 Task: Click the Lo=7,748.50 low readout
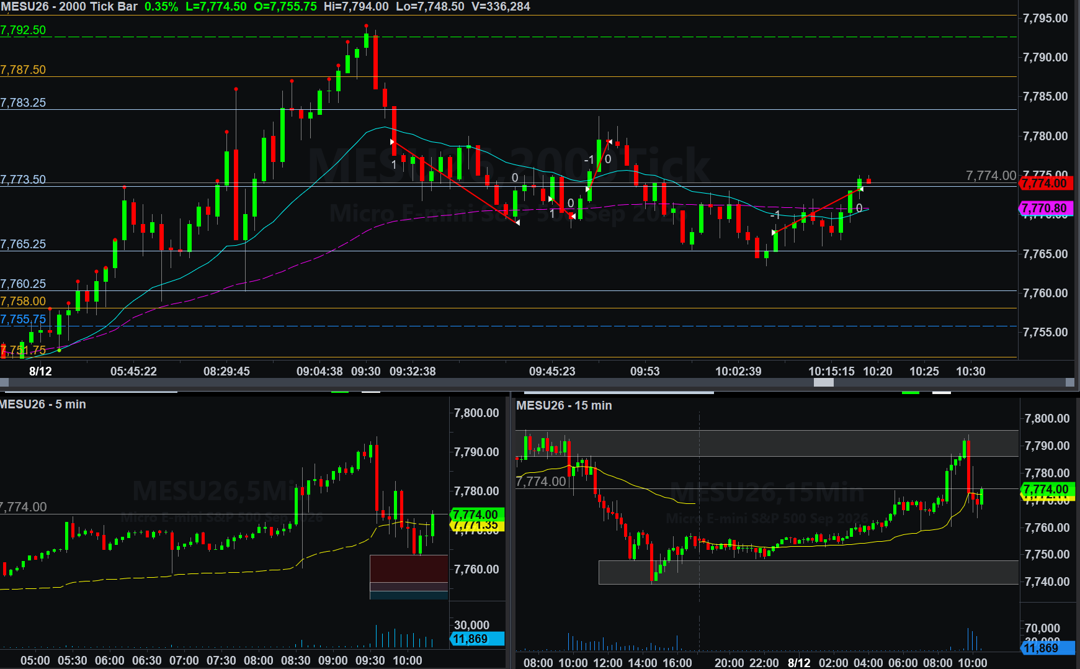(430, 7)
